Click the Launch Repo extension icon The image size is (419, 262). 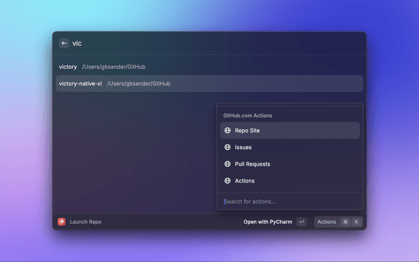62,222
